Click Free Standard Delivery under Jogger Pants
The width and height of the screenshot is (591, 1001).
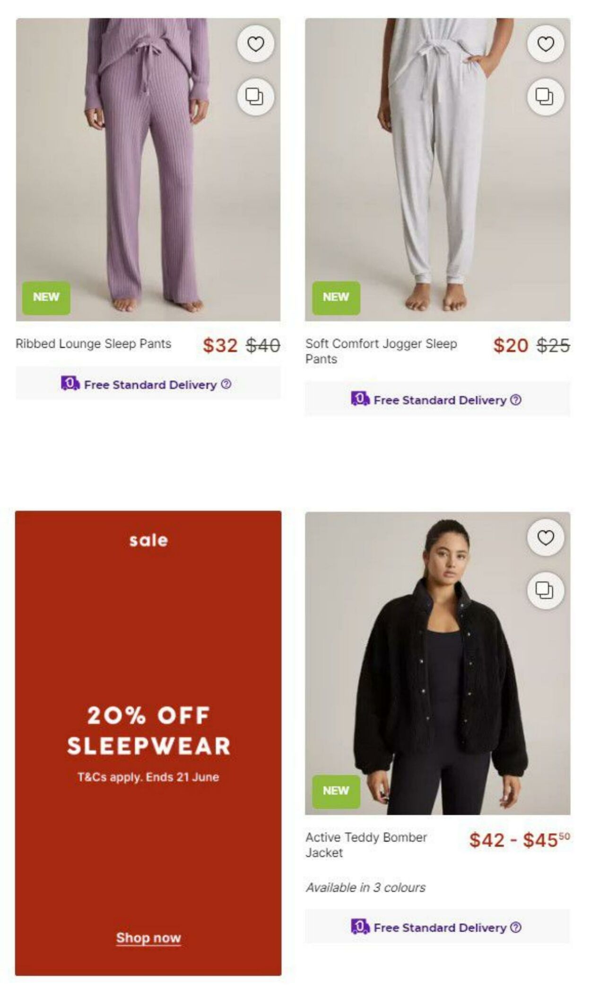pos(440,400)
